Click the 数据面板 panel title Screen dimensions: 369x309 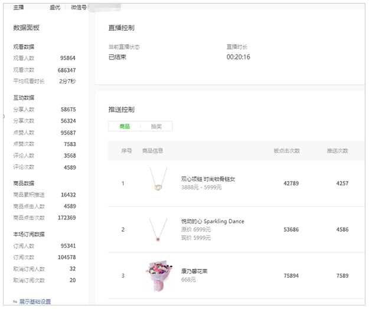coord(27,28)
